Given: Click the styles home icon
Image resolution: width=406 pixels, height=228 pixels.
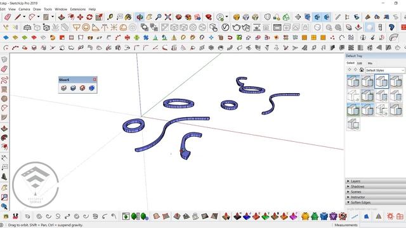Looking at the screenshot, I should point(362,70).
